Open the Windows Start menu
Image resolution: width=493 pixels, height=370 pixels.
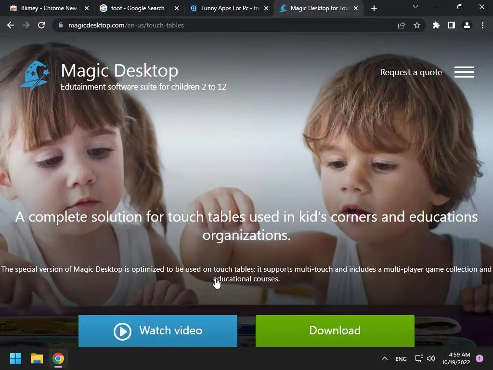(15, 358)
